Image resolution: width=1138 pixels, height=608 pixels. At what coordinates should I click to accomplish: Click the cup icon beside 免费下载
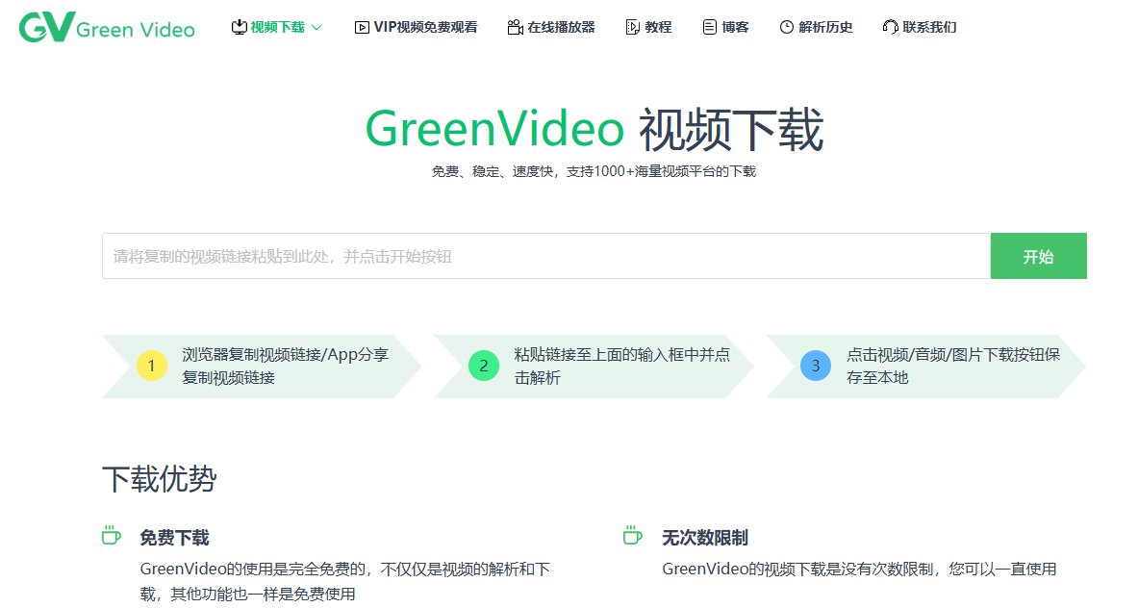click(111, 536)
